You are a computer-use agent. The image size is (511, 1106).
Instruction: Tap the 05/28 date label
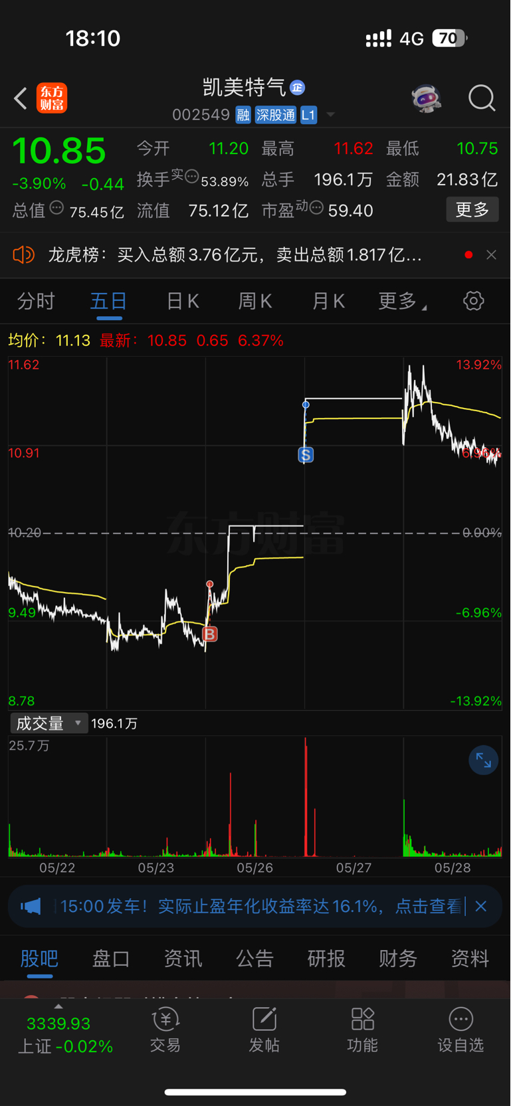click(453, 868)
